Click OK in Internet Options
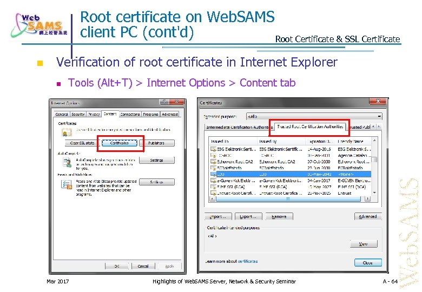422x292 pixels. coord(117,266)
